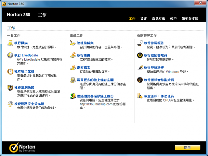Open the 意見反應 feedback tab
The width and height of the screenshot is (208, 156).
click(159, 19)
